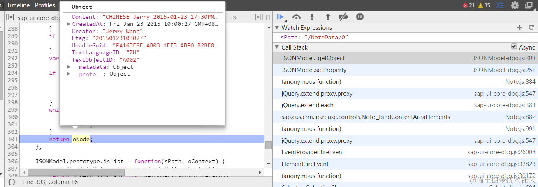
Task: Hide the debugger sidebar pane
Action: (259, 17)
